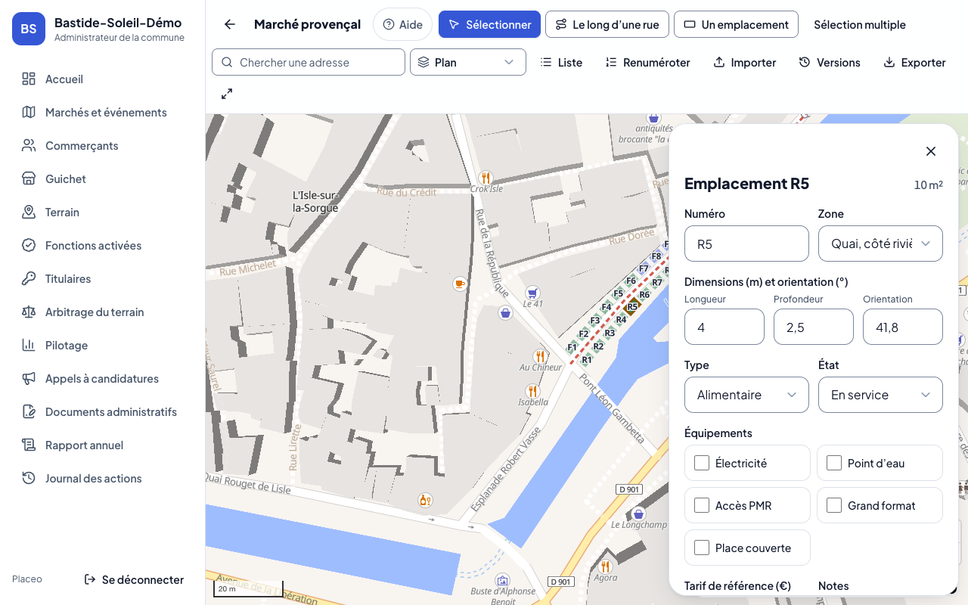Click the Le Longchamp map icon
968x605 pixels.
coord(639,513)
